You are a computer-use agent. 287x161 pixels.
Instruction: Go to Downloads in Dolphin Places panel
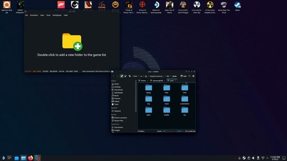tap(117, 93)
